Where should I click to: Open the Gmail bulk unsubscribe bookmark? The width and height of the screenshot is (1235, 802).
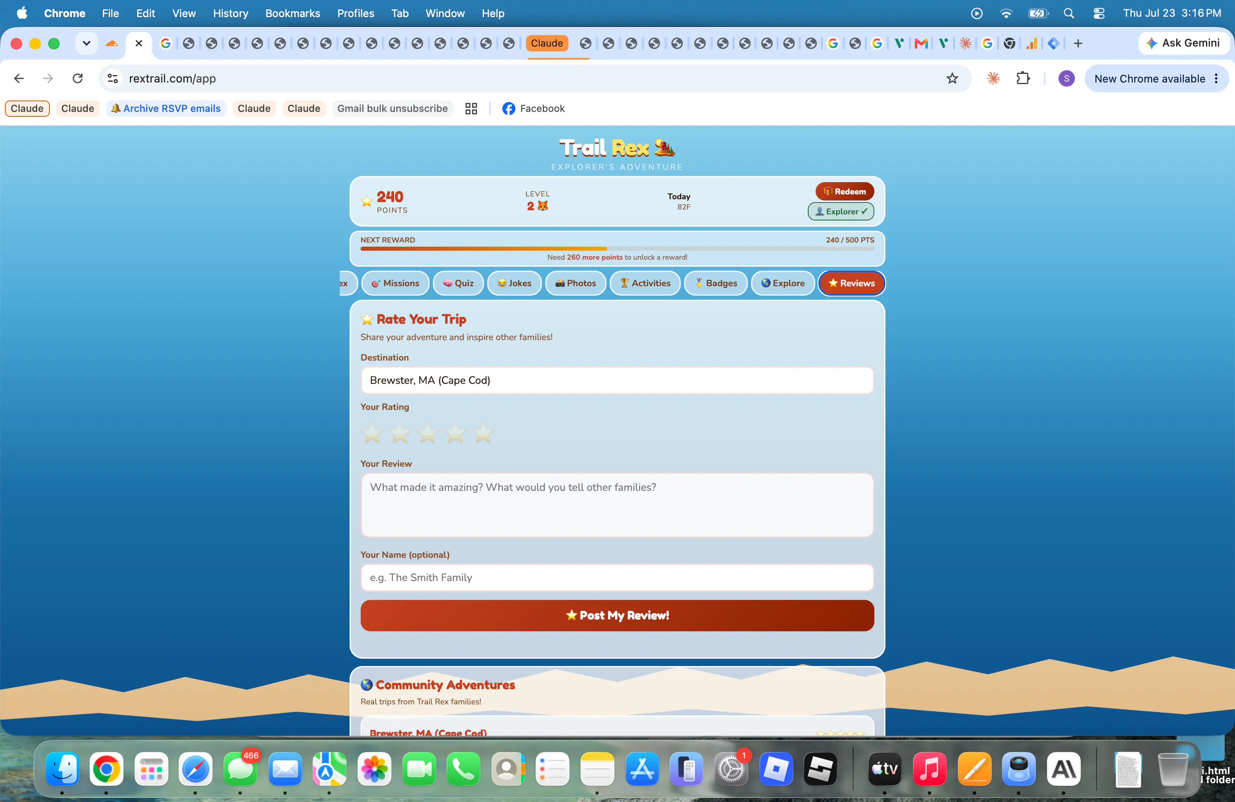pyautogui.click(x=392, y=109)
